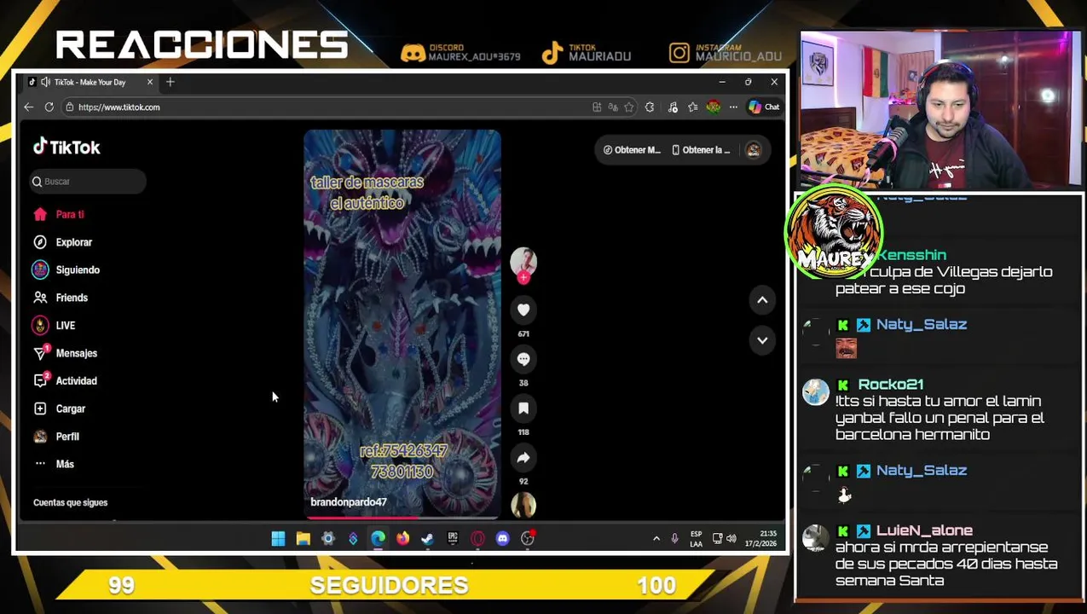The image size is (1087, 614).
Task: Open Explorar compass in TikTok sidebar
Action: pyautogui.click(x=62, y=242)
